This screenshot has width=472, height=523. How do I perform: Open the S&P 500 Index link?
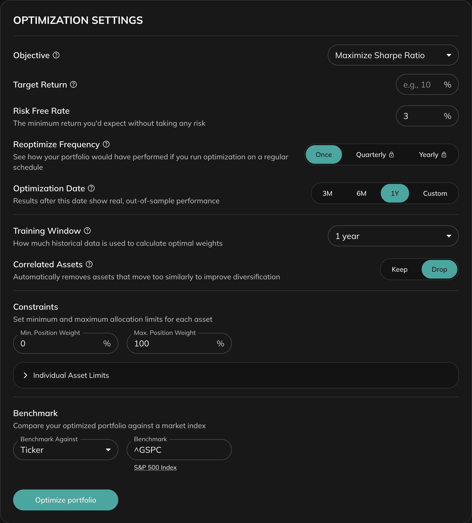tap(155, 467)
